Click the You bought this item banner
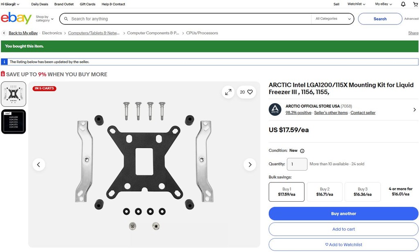 [x=209, y=46]
